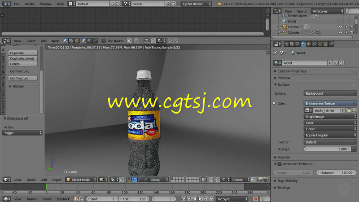The height and width of the screenshot is (202, 359).
Task: Open the File menu
Action: 17,4
